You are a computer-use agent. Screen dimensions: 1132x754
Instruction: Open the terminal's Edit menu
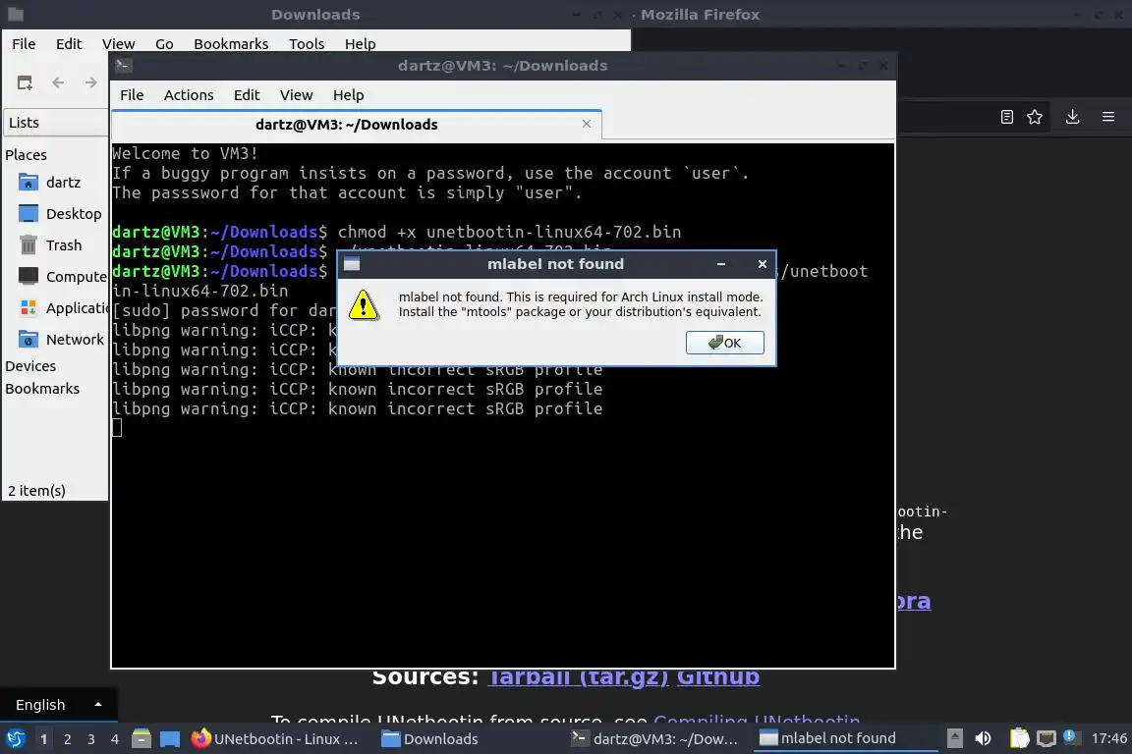click(247, 95)
